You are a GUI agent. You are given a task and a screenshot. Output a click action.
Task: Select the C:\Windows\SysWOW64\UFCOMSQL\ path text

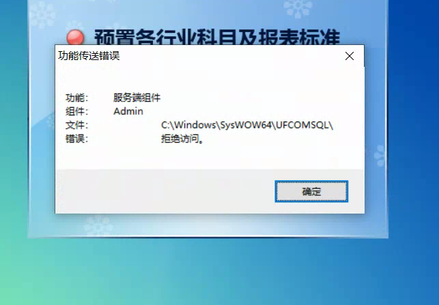coord(247,125)
